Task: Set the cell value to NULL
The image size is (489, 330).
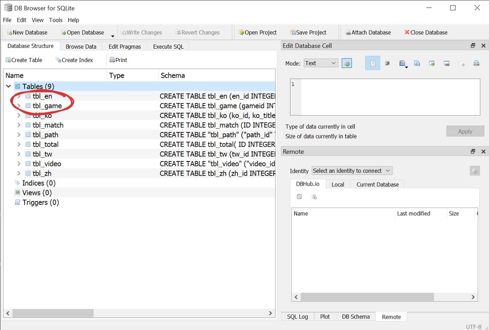Action: coord(461,63)
